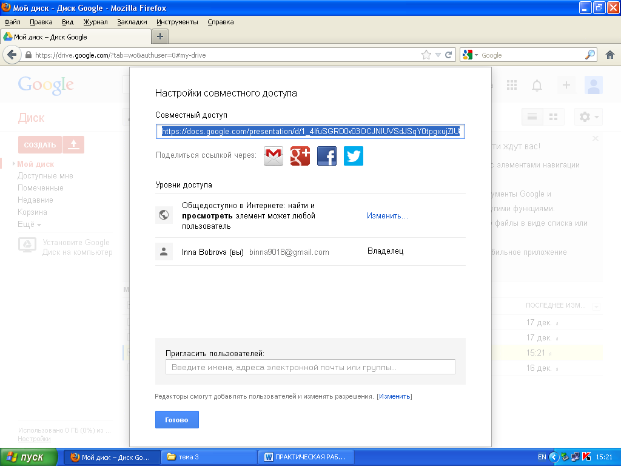This screenshot has height=466, width=621.
Task: Expand the Ещё menu in Drive sidebar
Action: point(29,225)
